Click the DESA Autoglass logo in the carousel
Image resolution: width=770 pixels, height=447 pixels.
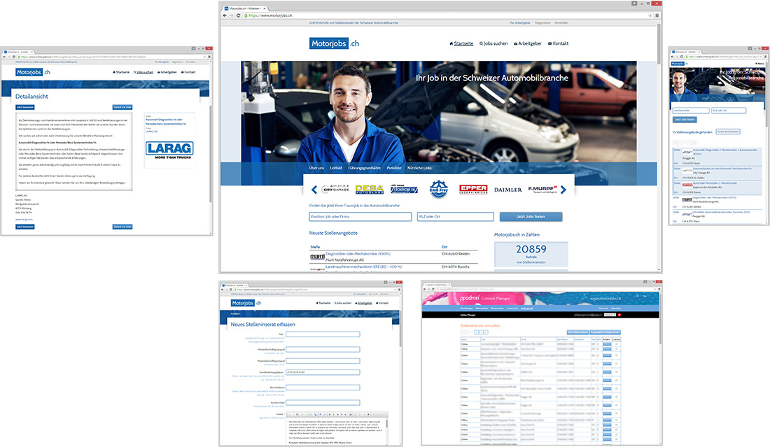[x=369, y=189]
